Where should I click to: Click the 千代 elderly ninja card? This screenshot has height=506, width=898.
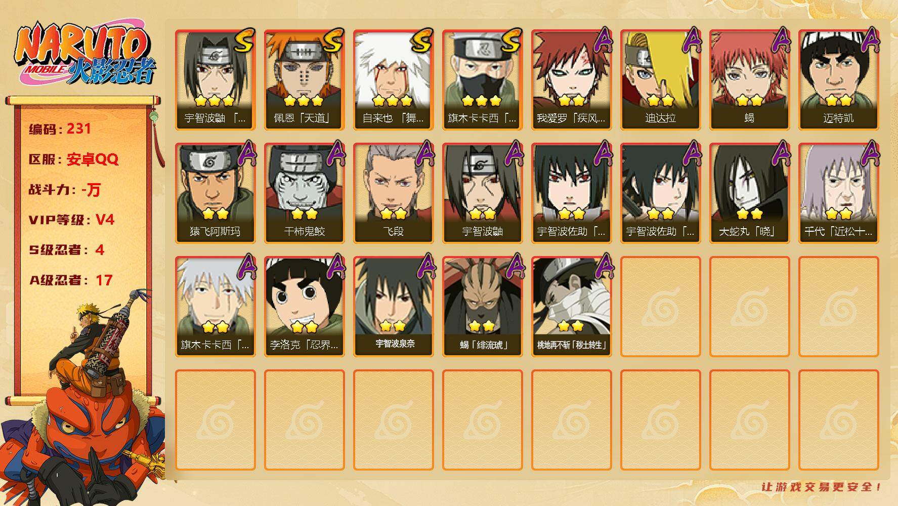[838, 193]
